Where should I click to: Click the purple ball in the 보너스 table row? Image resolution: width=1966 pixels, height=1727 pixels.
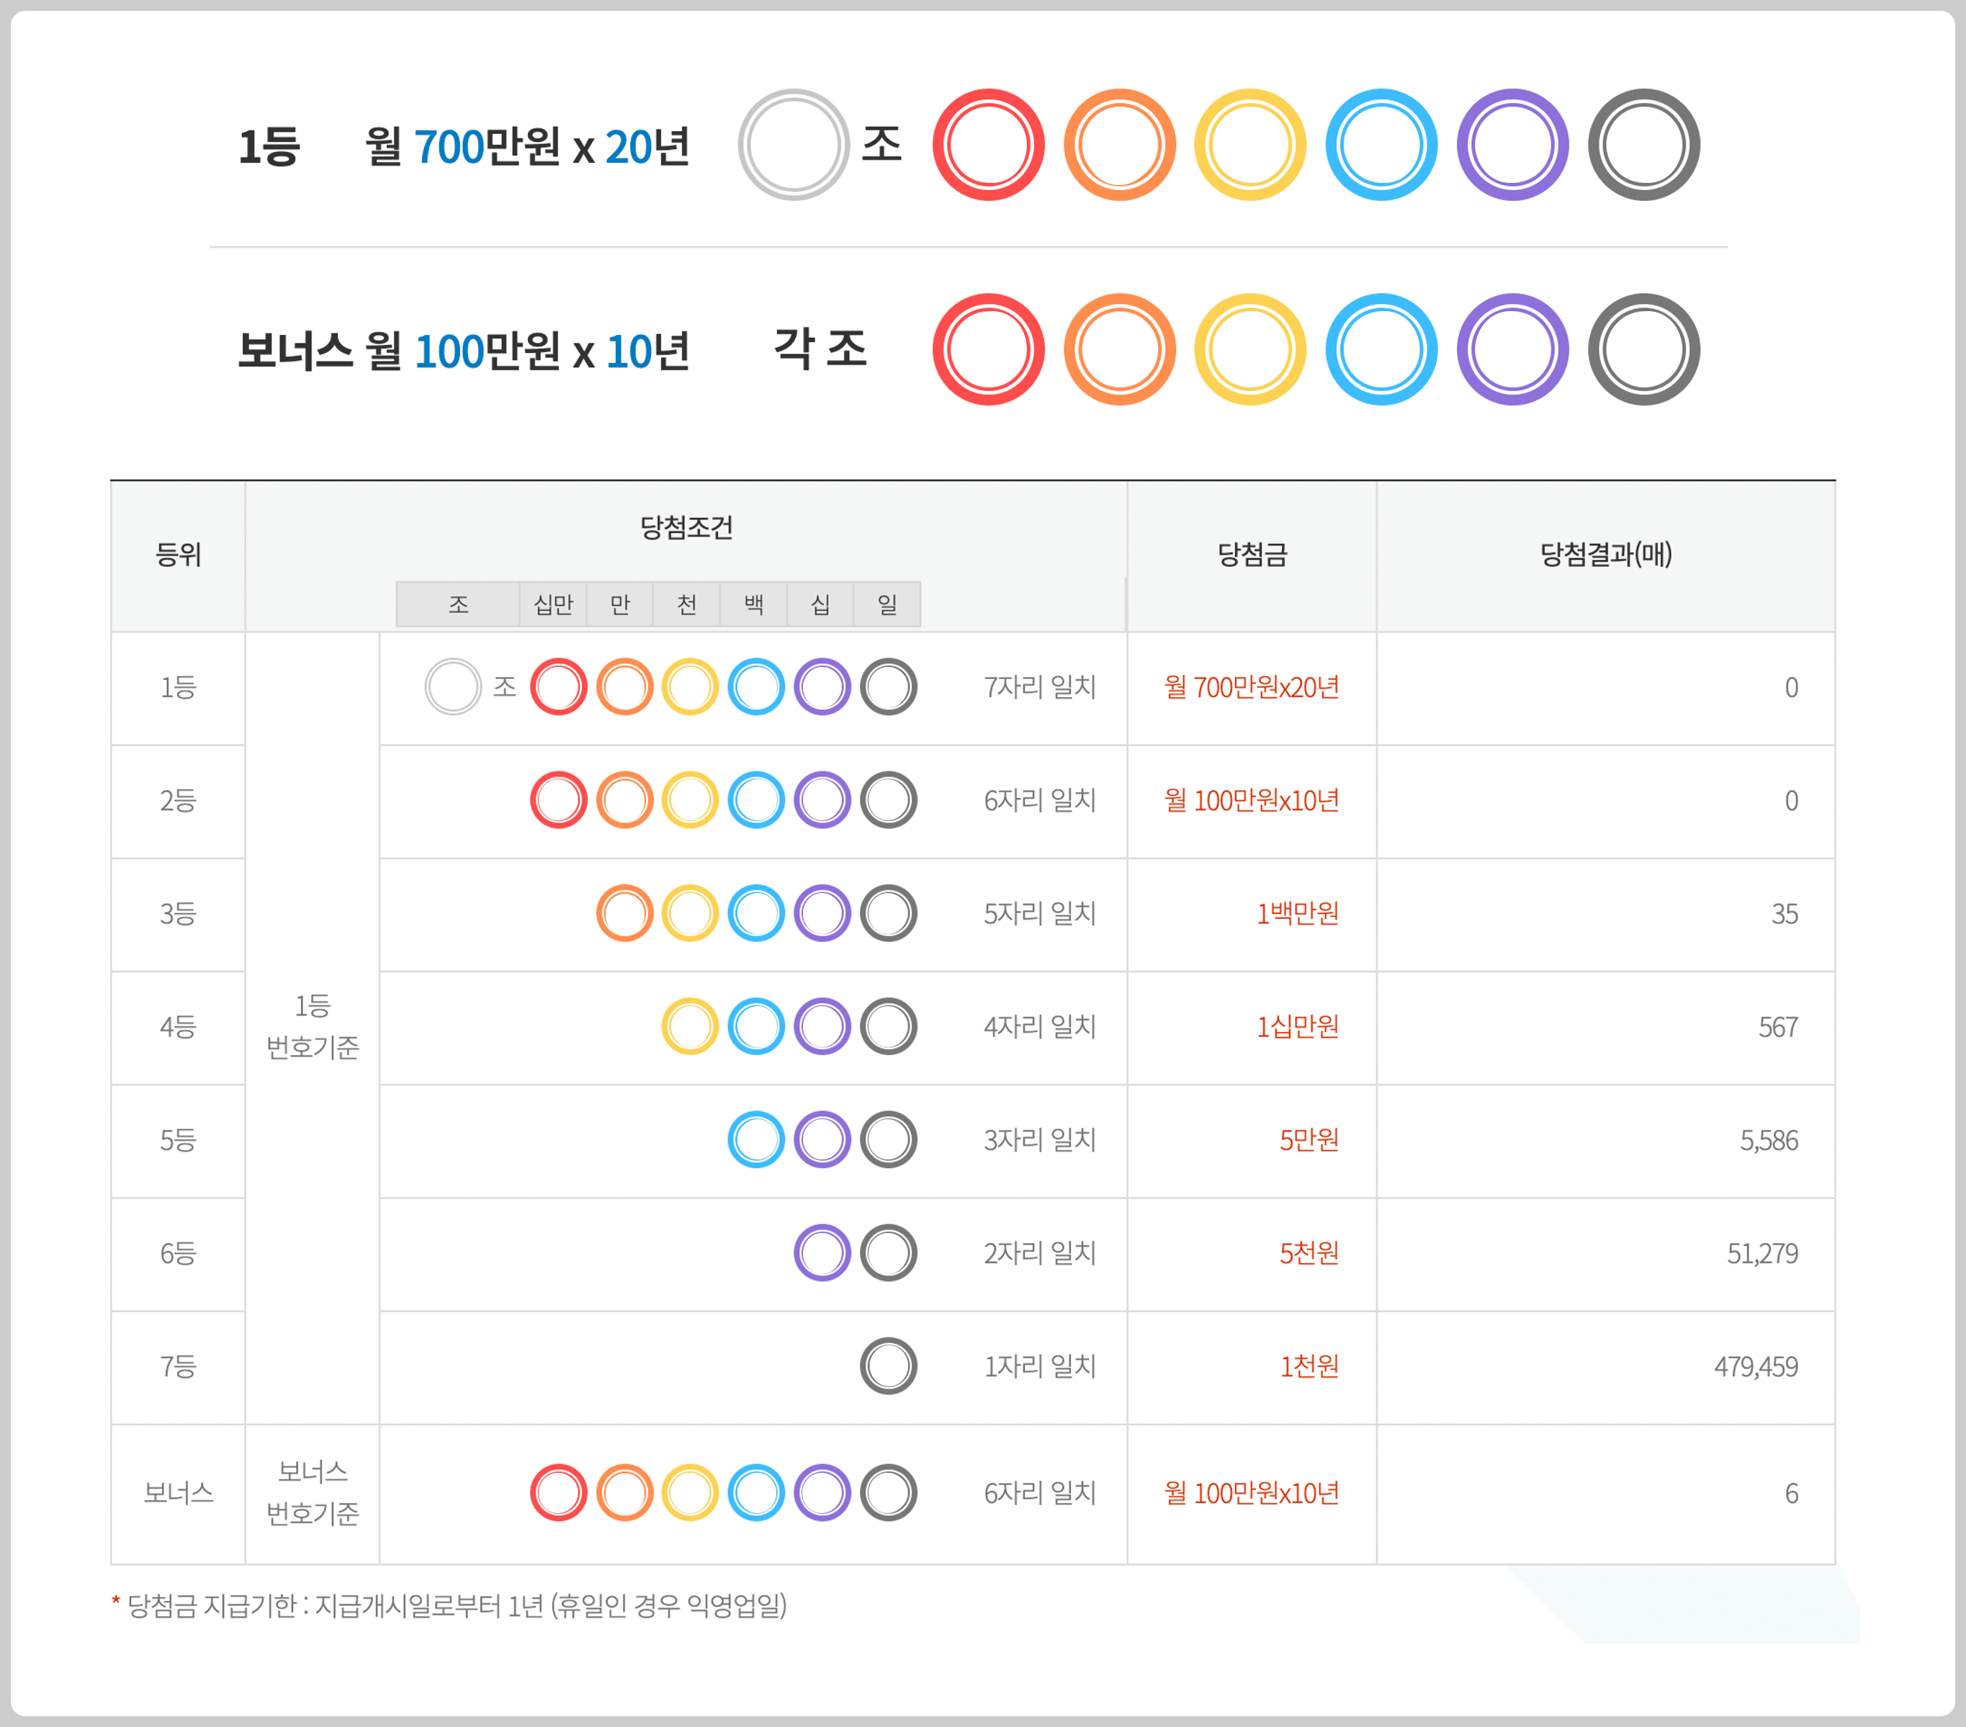[822, 1493]
